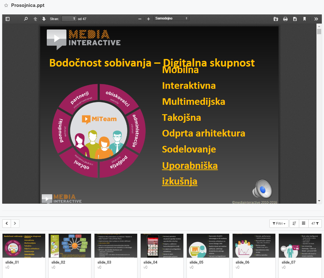The width and height of the screenshot is (324, 278).
Task: Open the slide_04 thumbnail
Action: (x=162, y=246)
